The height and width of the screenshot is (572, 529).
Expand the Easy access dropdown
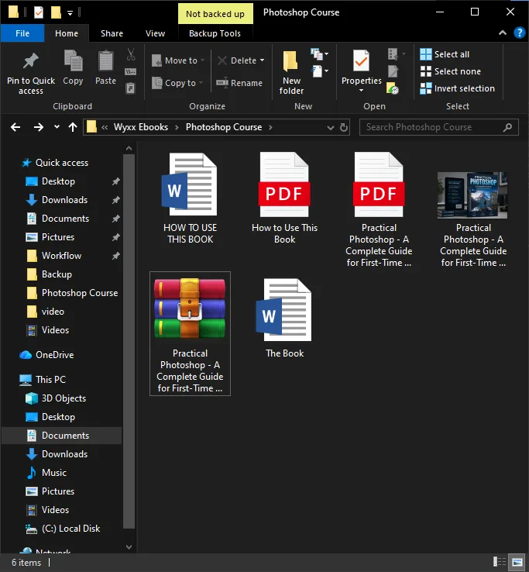coord(320,71)
